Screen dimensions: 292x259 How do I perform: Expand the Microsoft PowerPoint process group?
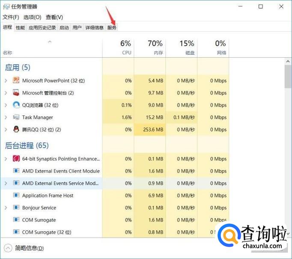(6, 80)
